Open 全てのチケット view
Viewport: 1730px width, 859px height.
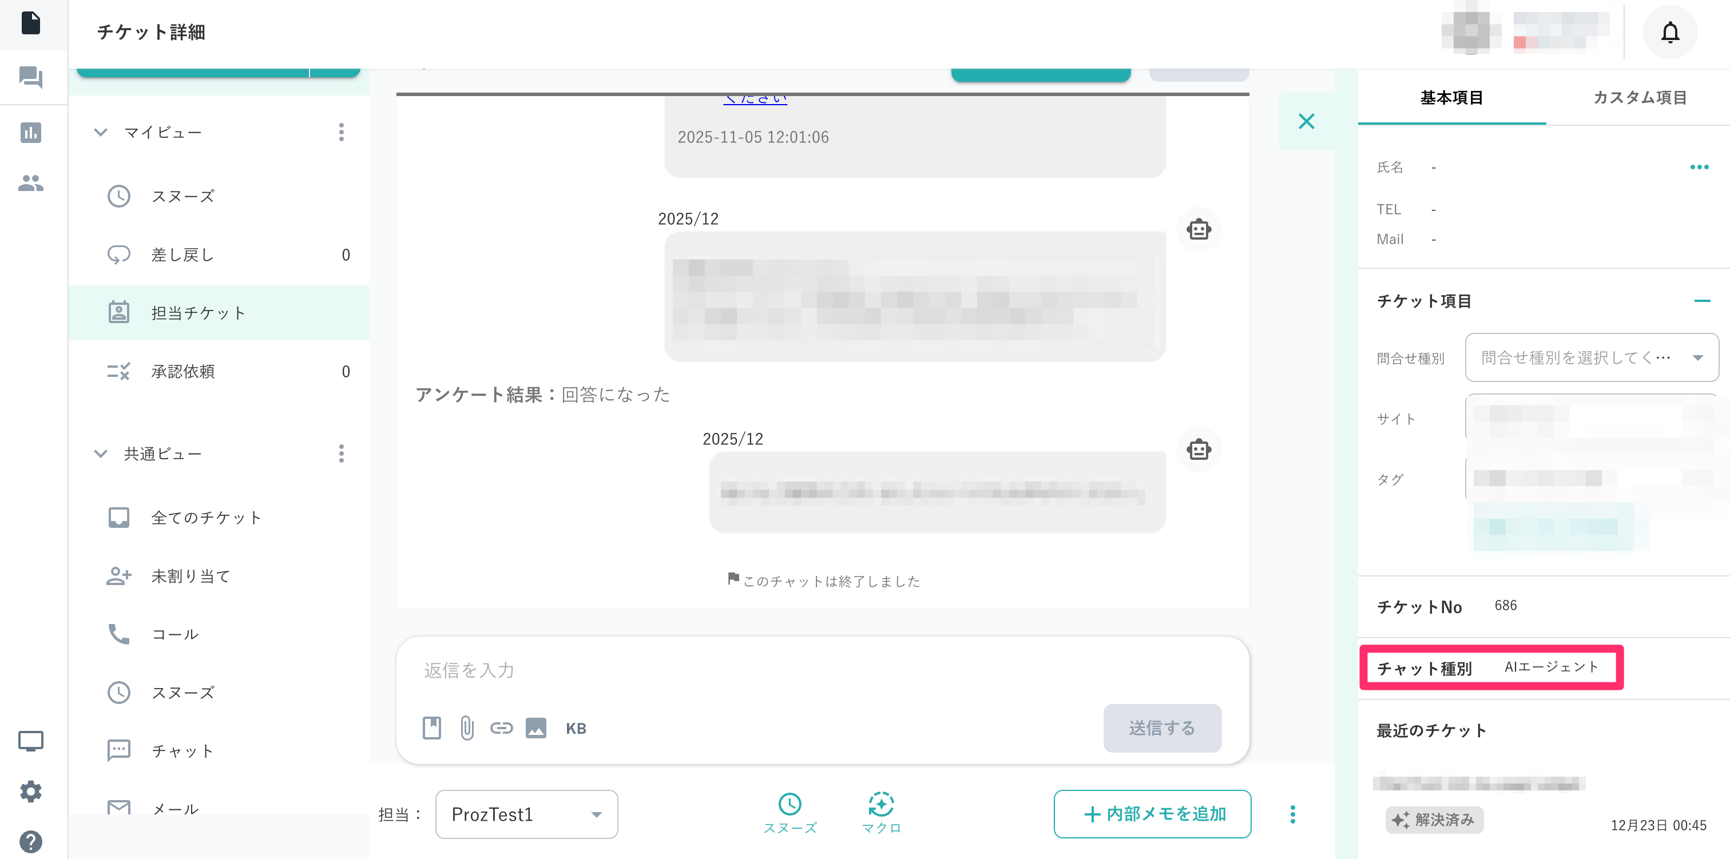point(205,518)
